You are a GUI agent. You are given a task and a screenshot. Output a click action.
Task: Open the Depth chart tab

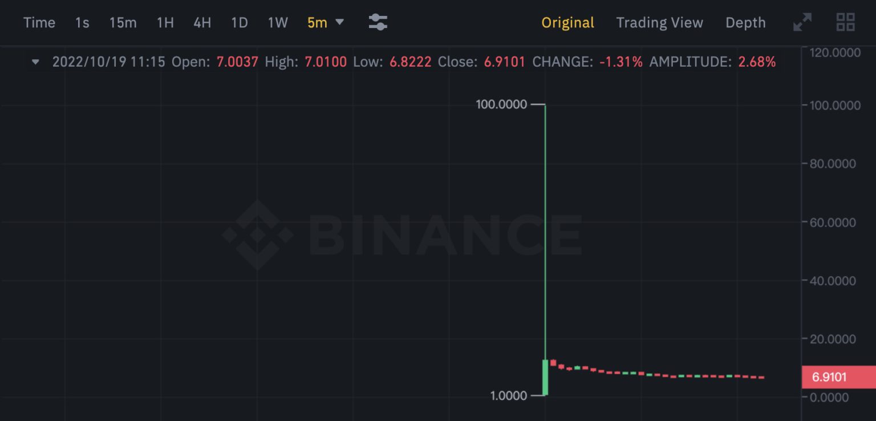point(745,23)
